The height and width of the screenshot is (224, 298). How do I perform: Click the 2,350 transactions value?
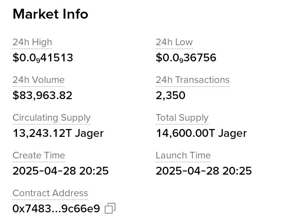point(171,95)
